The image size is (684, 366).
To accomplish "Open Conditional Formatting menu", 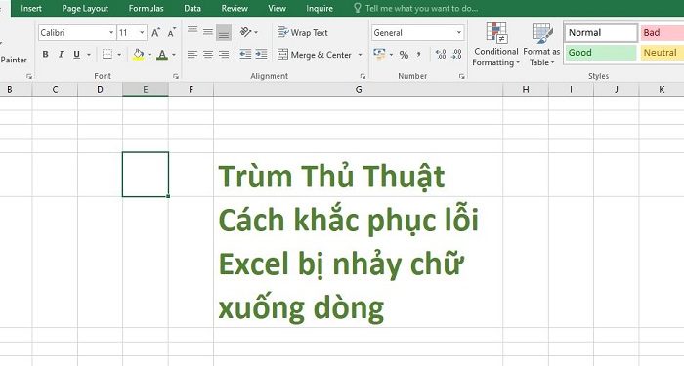I will click(496, 45).
